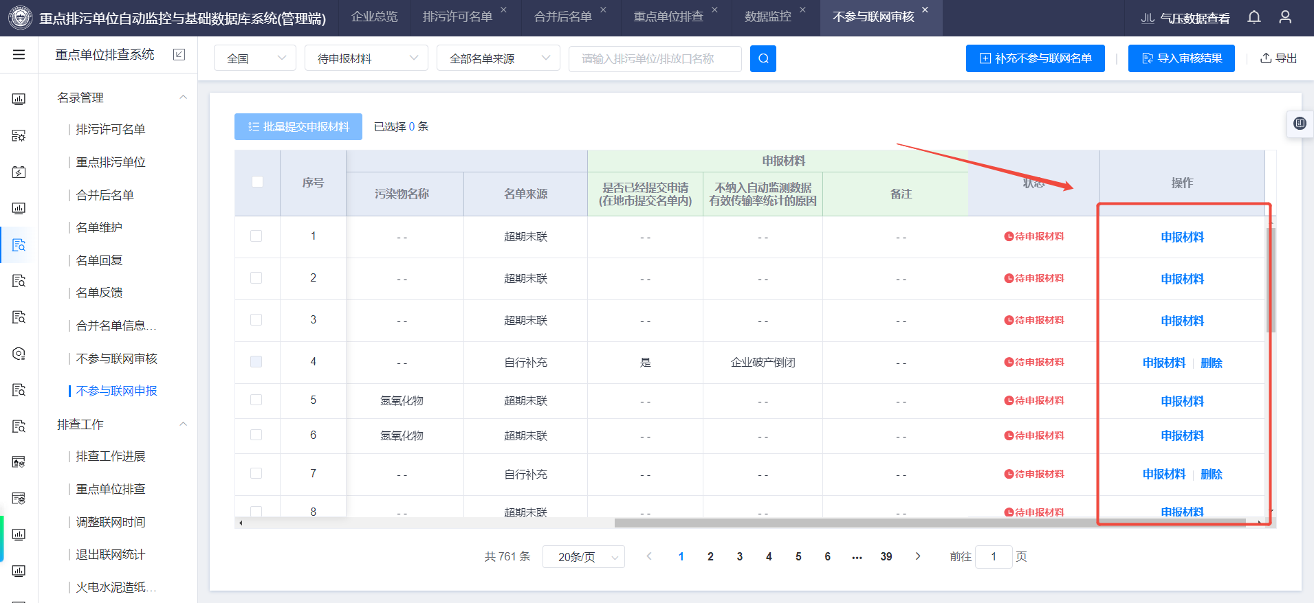The width and height of the screenshot is (1314, 603).
Task: Click the hexagon search icon in left rail
Action: (x=19, y=354)
